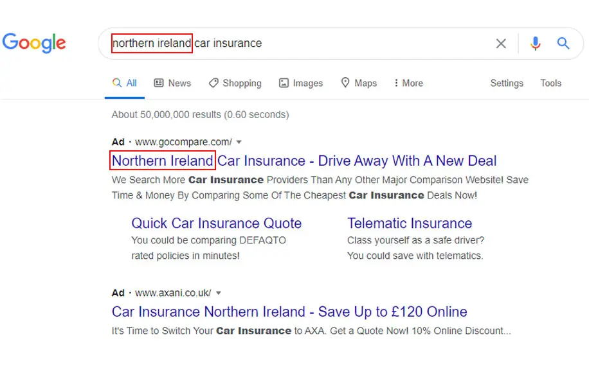Expand the gocompare.com ad dropdown arrow
589x368 pixels.
239,142
